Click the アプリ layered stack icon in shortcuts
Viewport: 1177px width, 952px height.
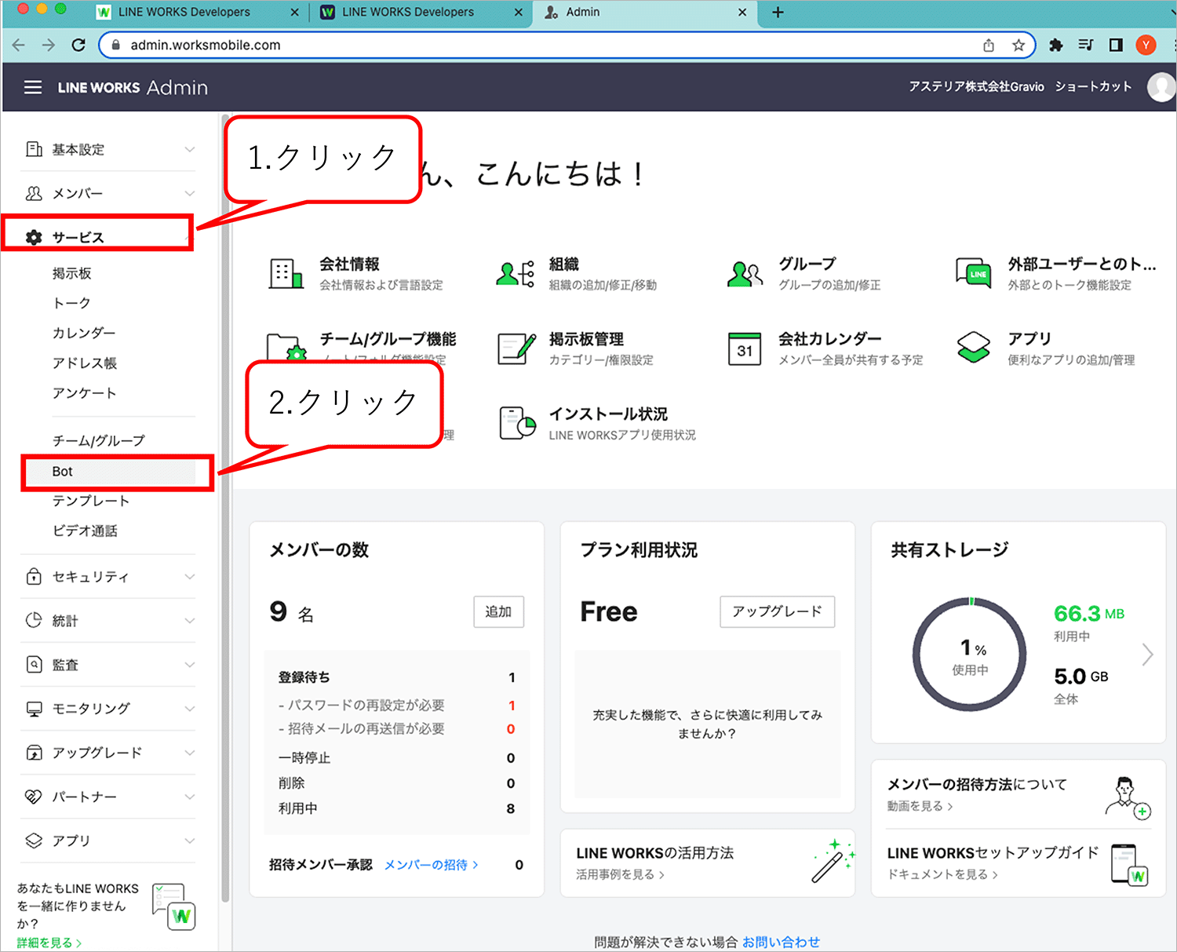pos(974,347)
